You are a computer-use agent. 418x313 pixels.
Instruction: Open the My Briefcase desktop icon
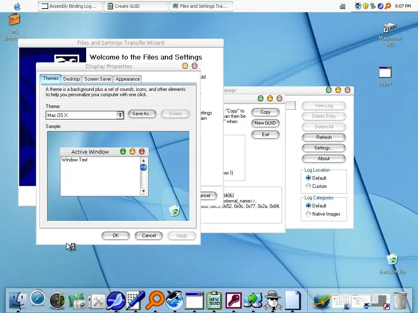[x=14, y=26]
